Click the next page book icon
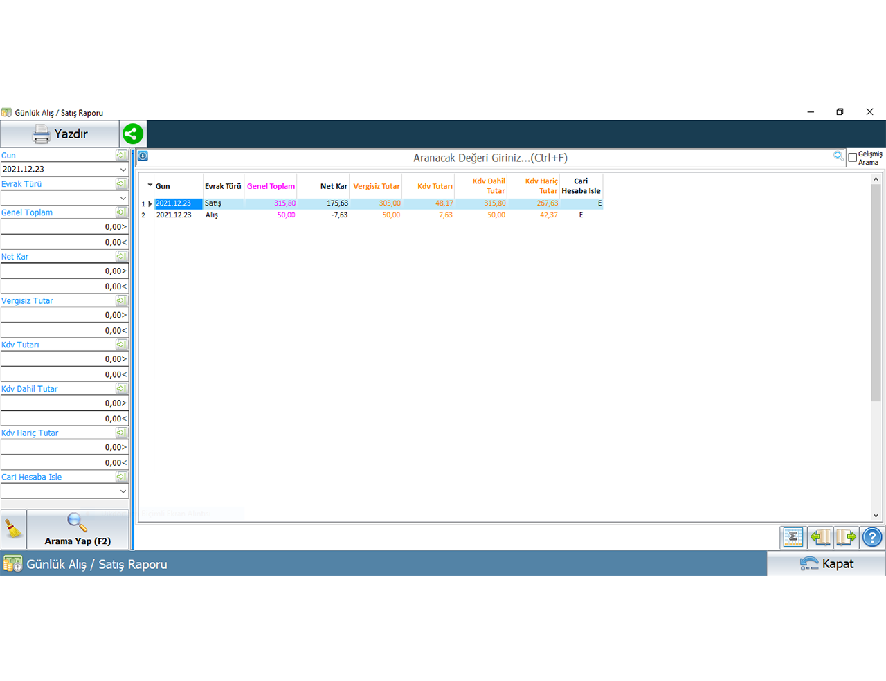Screen dimensions: 886x681 point(846,536)
